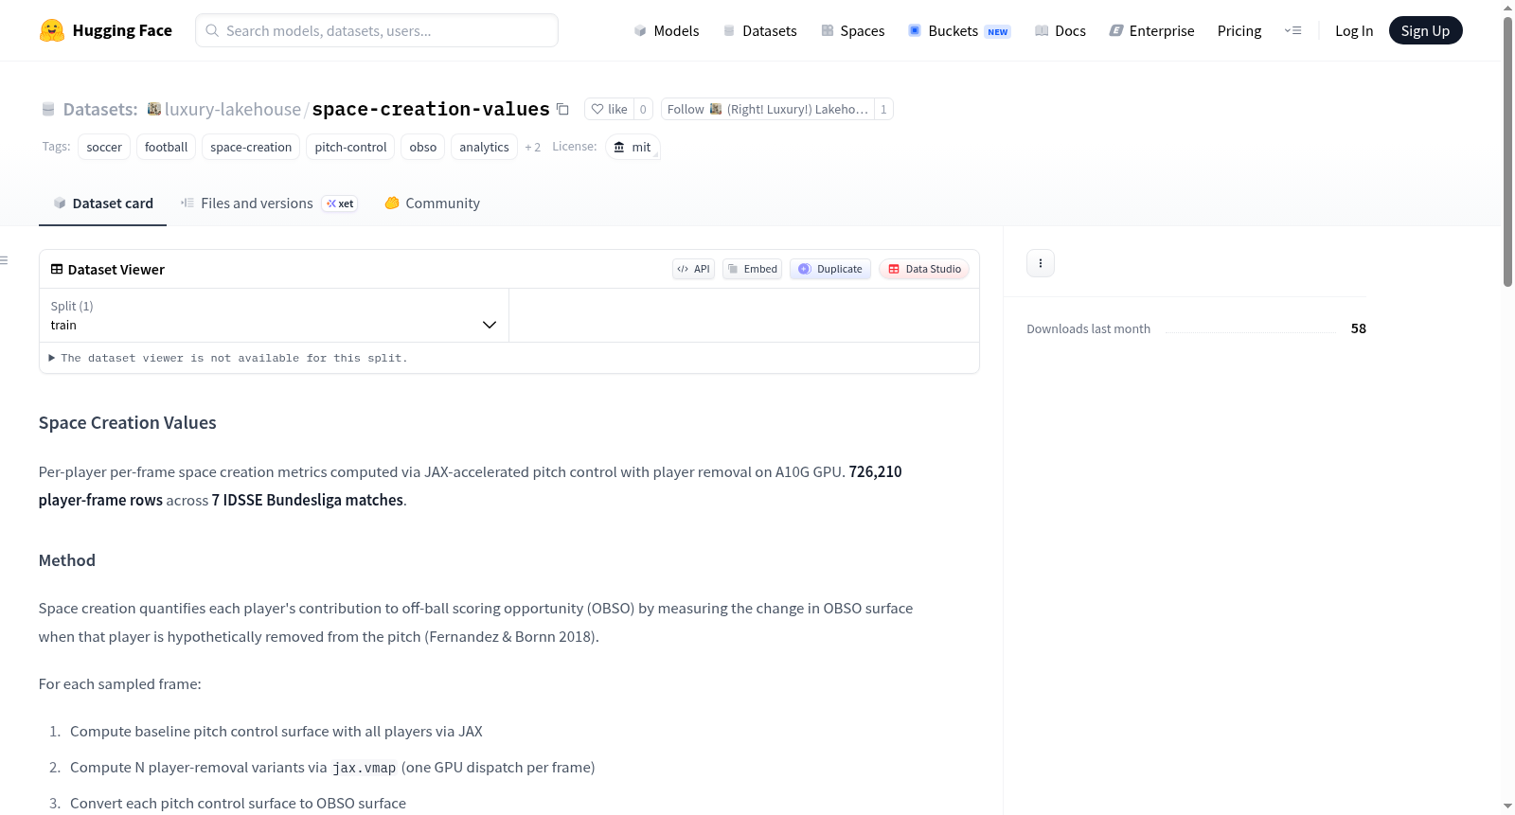Open the Community tab
1515x815 pixels.
(x=432, y=203)
